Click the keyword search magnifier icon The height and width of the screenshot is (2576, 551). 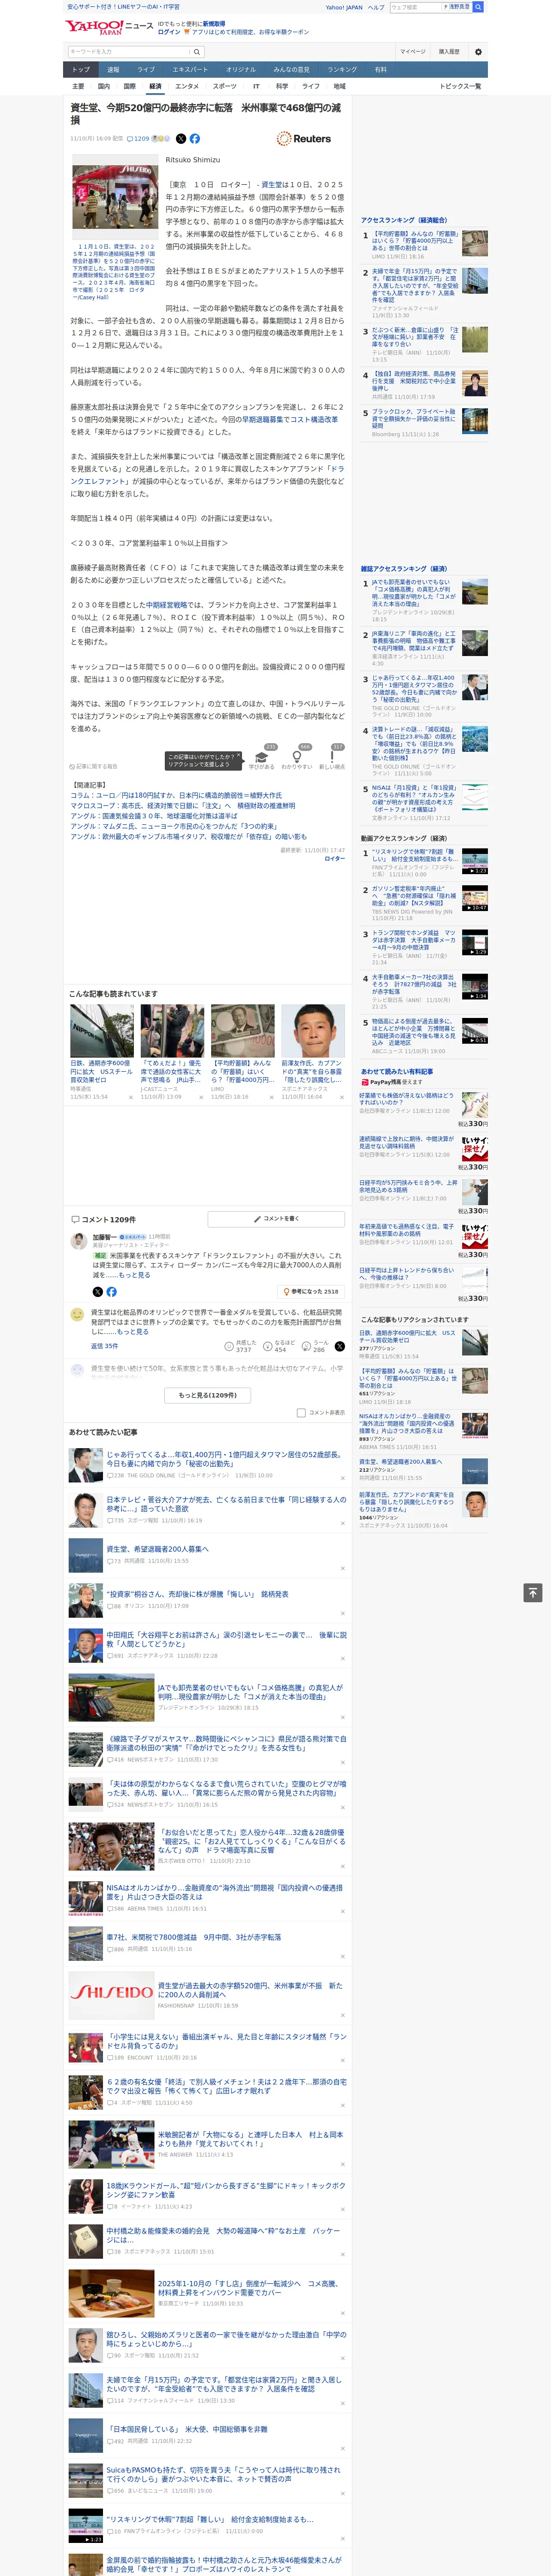(x=197, y=51)
